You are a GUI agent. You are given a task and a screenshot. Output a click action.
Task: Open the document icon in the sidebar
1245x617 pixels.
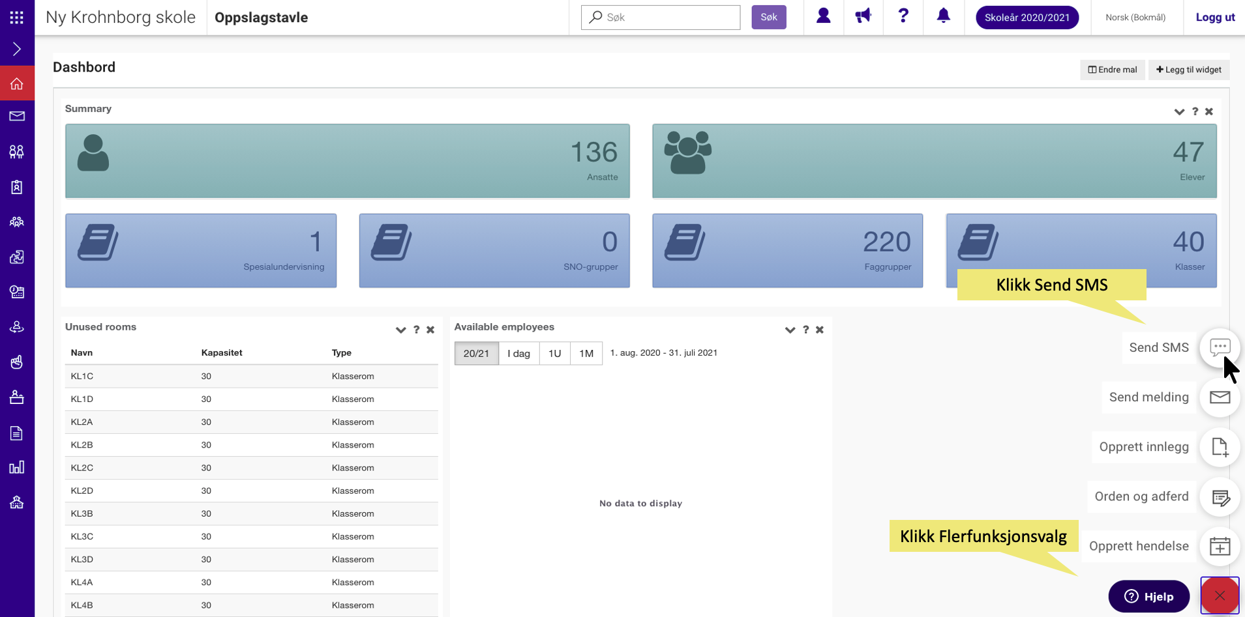17,433
